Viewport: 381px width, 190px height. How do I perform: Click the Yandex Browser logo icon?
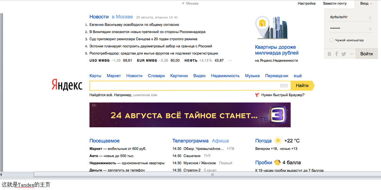(257, 95)
